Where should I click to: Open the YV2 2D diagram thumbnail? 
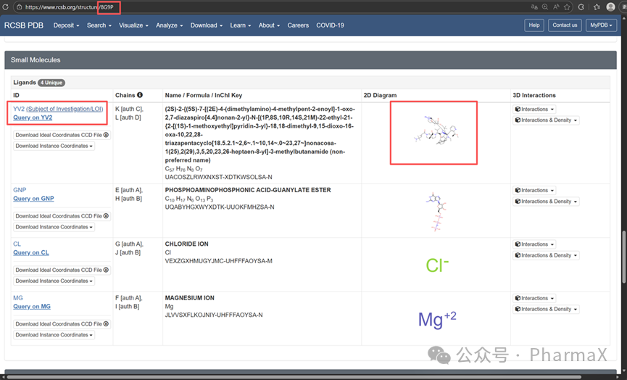pos(433,133)
